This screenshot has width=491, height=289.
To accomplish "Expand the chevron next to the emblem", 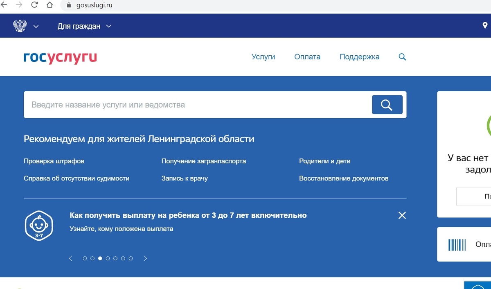I will (x=36, y=27).
